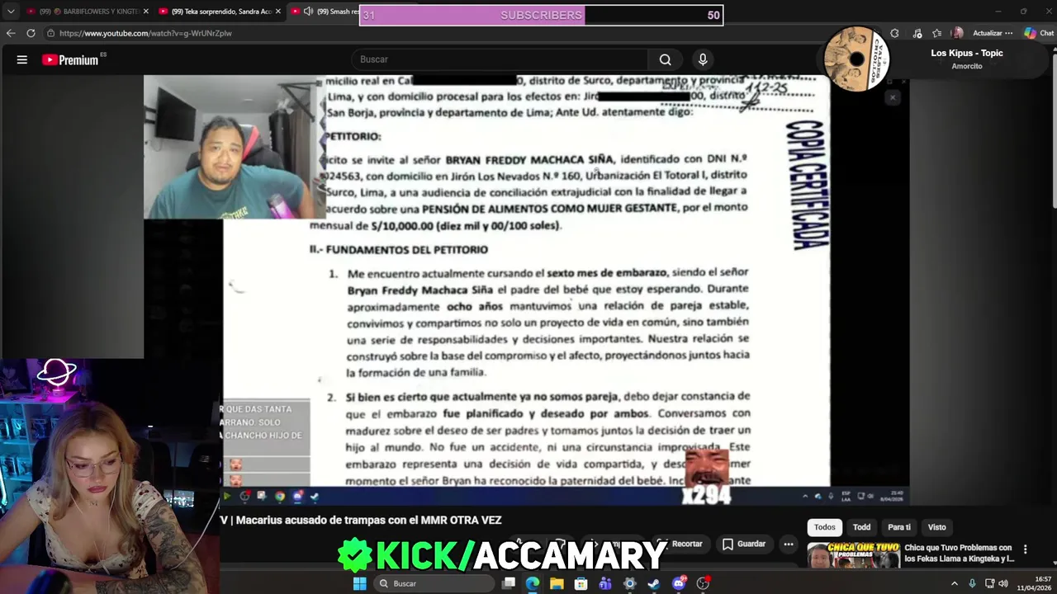Viewport: 1057px width, 594px height.
Task: Click the Guardar save button
Action: click(743, 544)
